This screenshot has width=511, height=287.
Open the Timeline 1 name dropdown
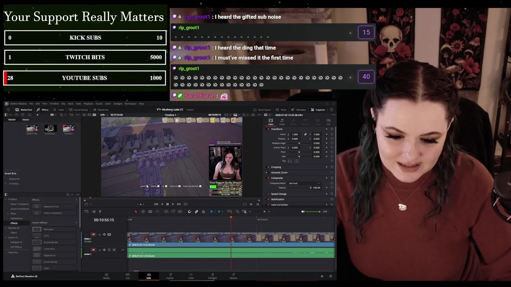[x=172, y=115]
